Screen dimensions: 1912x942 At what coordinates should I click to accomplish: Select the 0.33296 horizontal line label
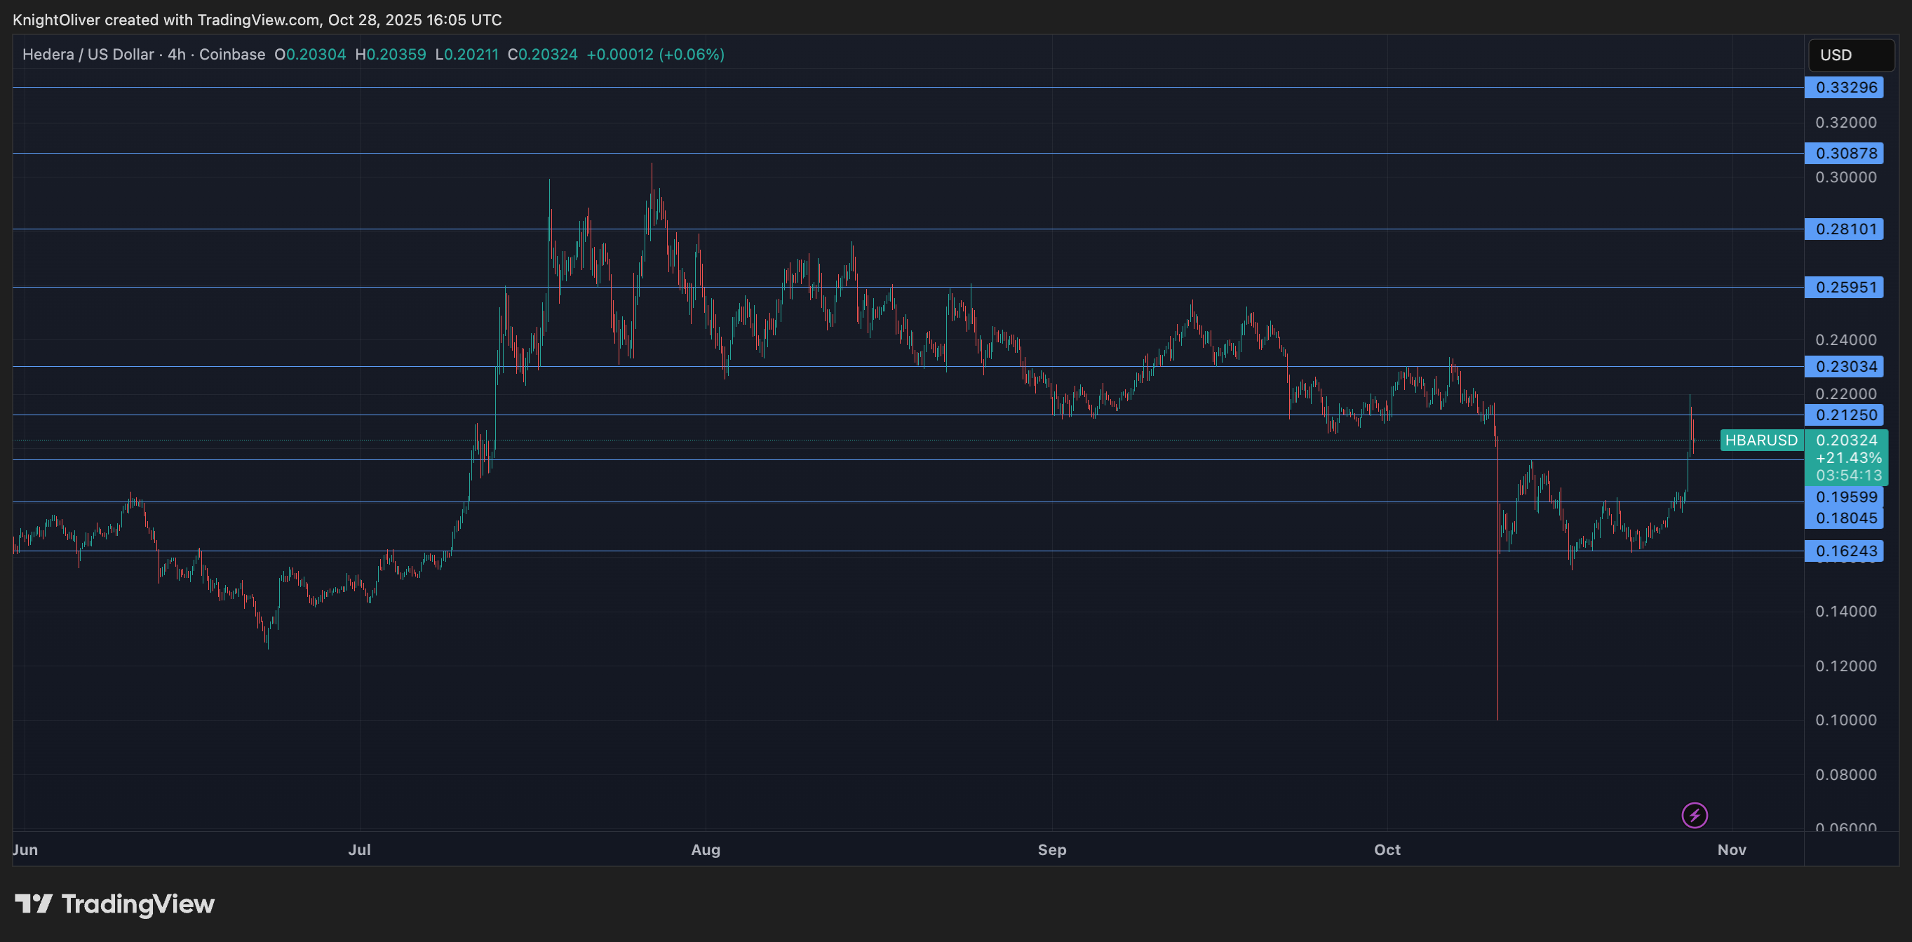pos(1845,88)
